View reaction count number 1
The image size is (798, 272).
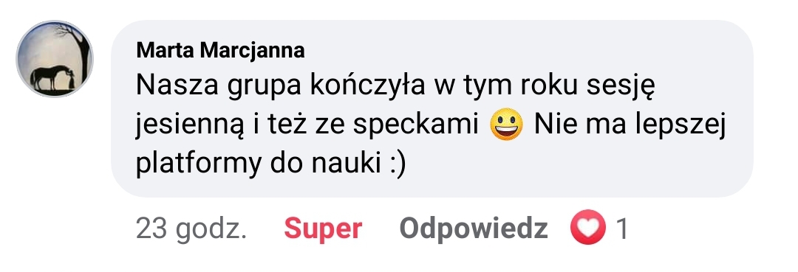pyautogui.click(x=622, y=229)
